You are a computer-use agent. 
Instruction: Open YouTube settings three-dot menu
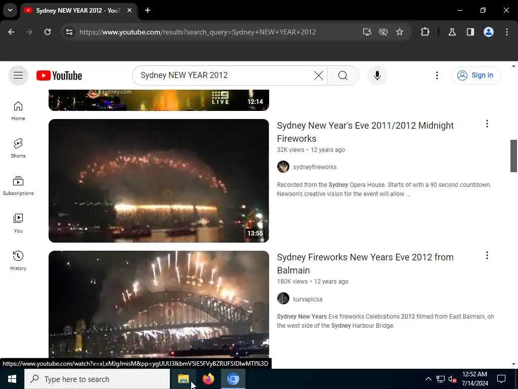[437, 75]
